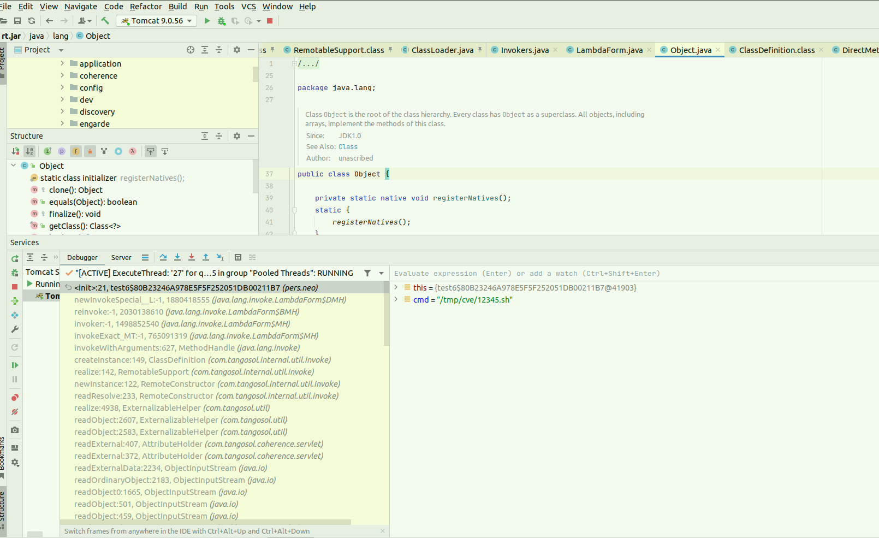Expand the application folder
879x538 pixels.
[62, 63]
